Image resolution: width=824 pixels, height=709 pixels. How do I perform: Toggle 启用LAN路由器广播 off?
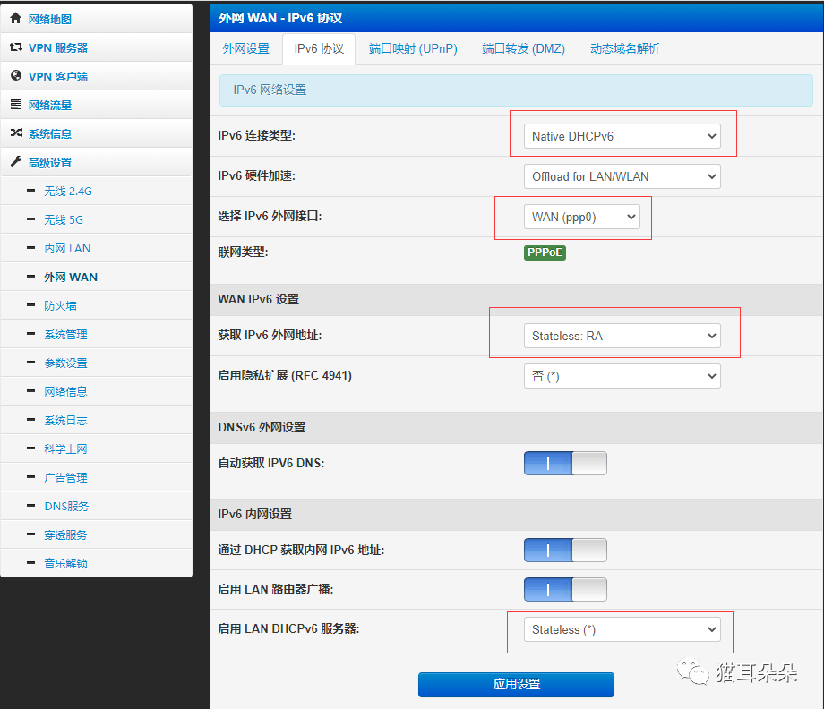(565, 589)
